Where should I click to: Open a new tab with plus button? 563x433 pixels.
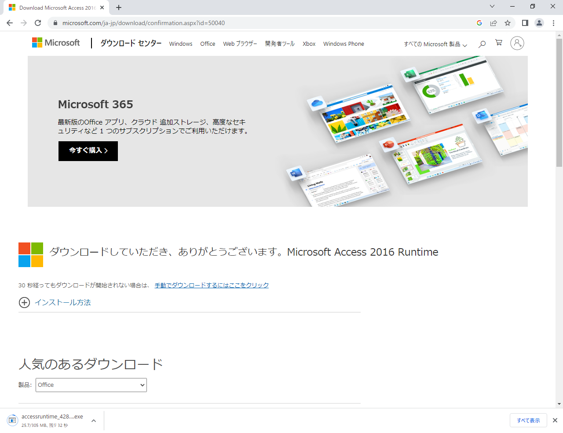click(x=119, y=7)
